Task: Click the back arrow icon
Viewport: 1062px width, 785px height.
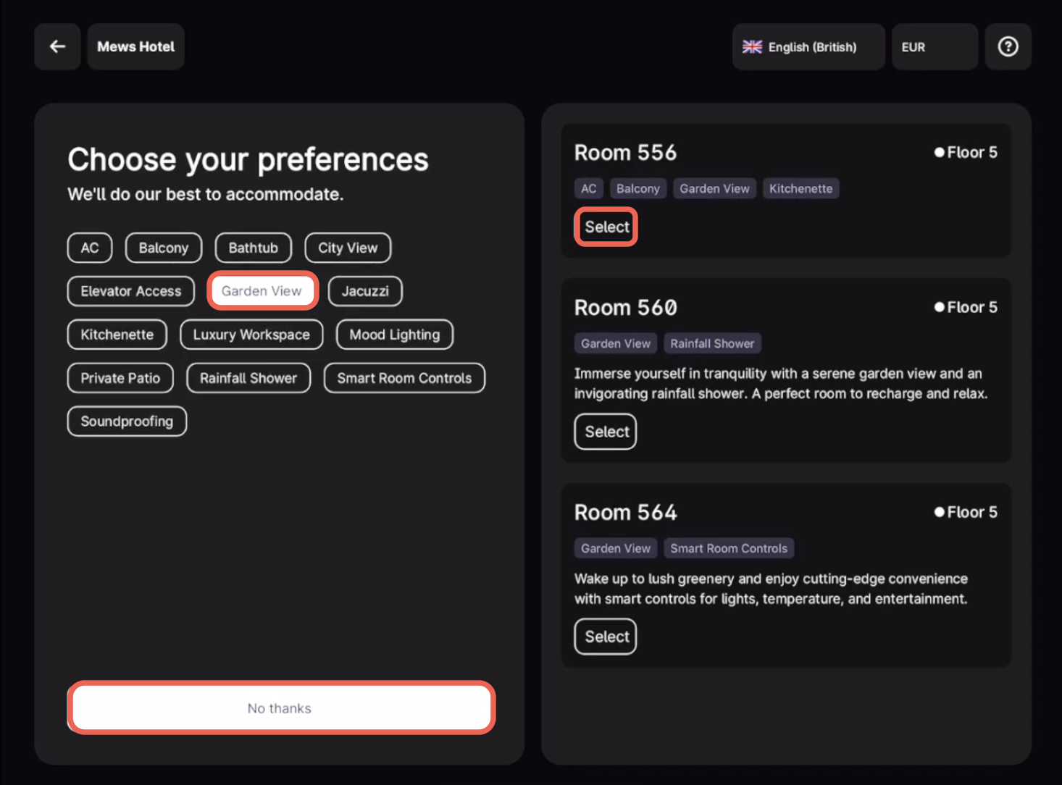Action: tap(57, 47)
